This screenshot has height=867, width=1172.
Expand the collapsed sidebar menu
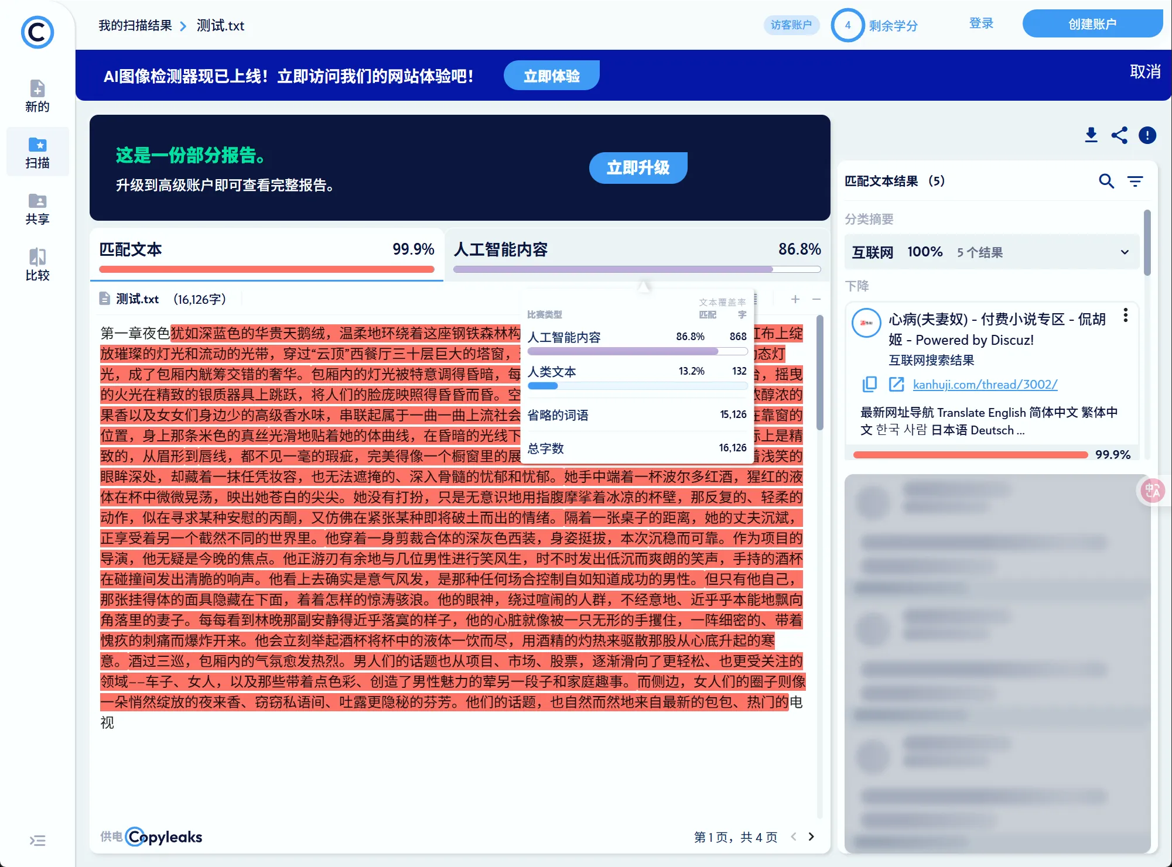(37, 841)
